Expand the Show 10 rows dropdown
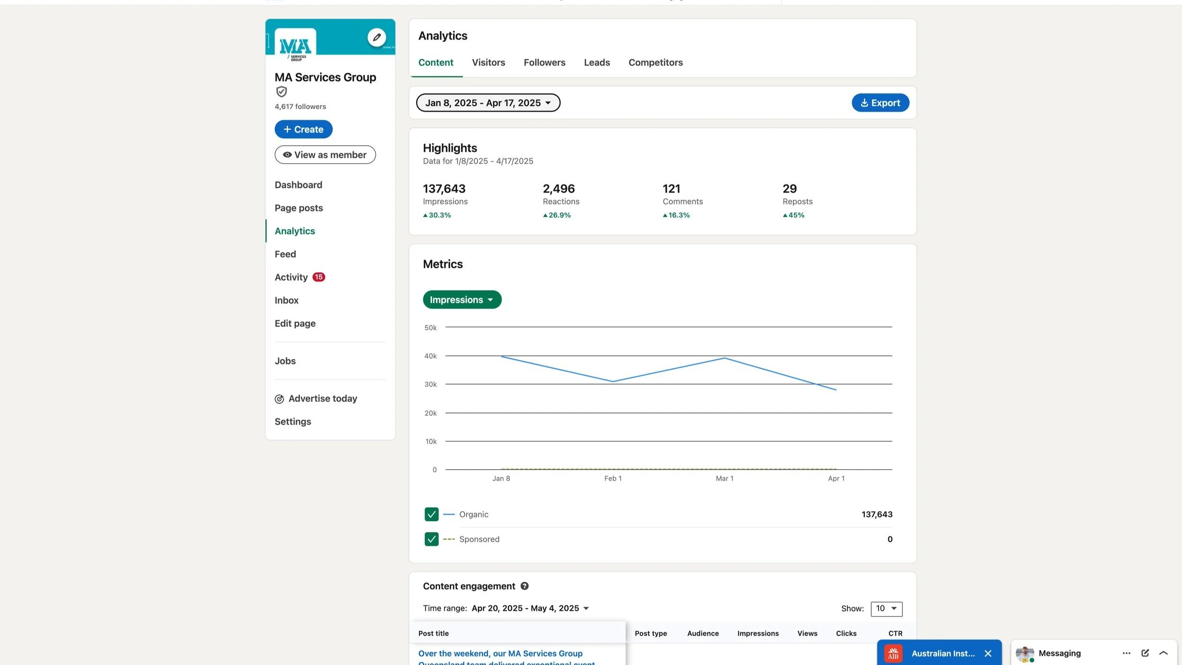 pos(886,609)
